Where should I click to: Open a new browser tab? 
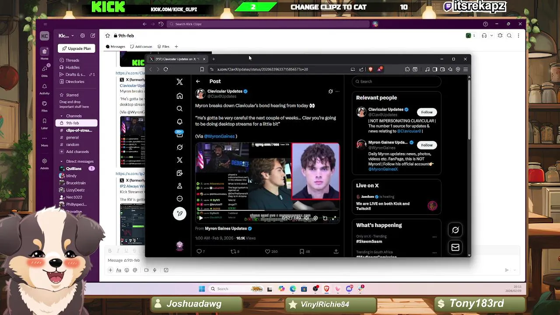click(x=213, y=59)
